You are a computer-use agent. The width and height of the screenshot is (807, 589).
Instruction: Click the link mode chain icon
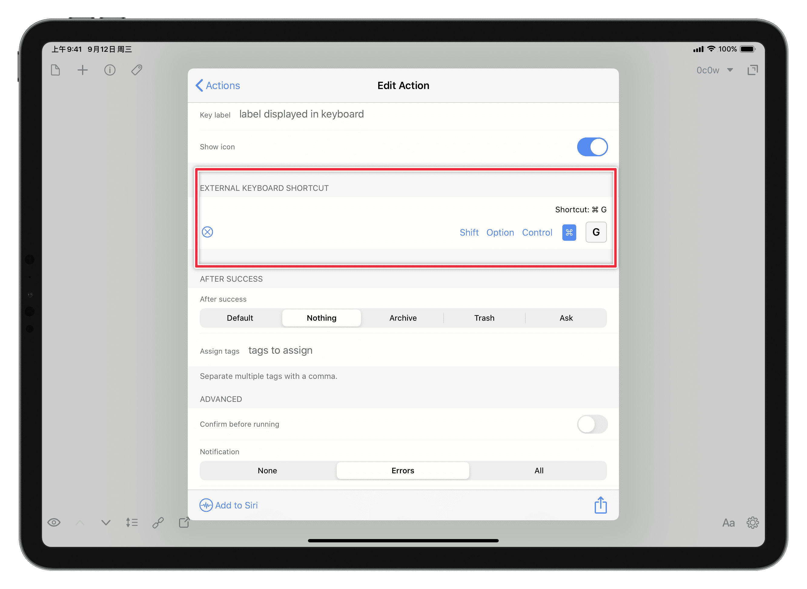pyautogui.click(x=158, y=523)
